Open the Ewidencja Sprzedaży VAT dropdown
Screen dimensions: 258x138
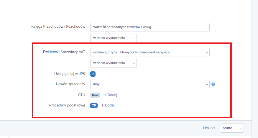[x=150, y=52]
